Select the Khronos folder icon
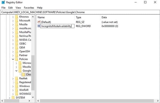160x103 pixels. [x=17, y=17]
